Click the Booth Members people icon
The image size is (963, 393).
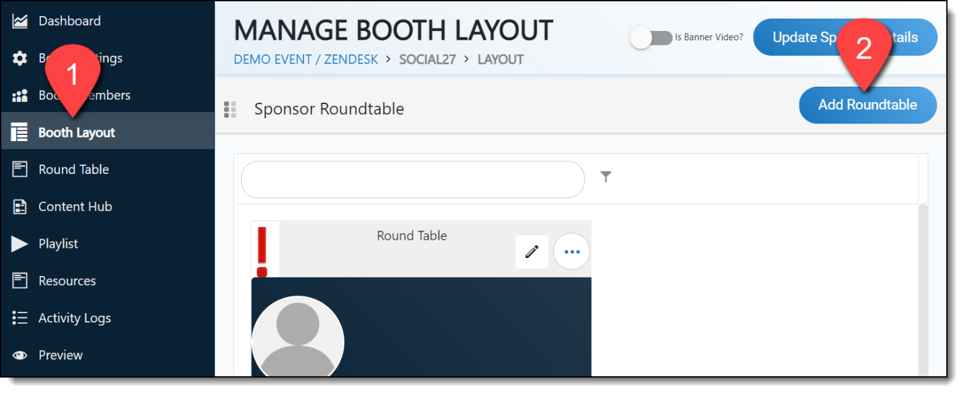click(x=20, y=95)
